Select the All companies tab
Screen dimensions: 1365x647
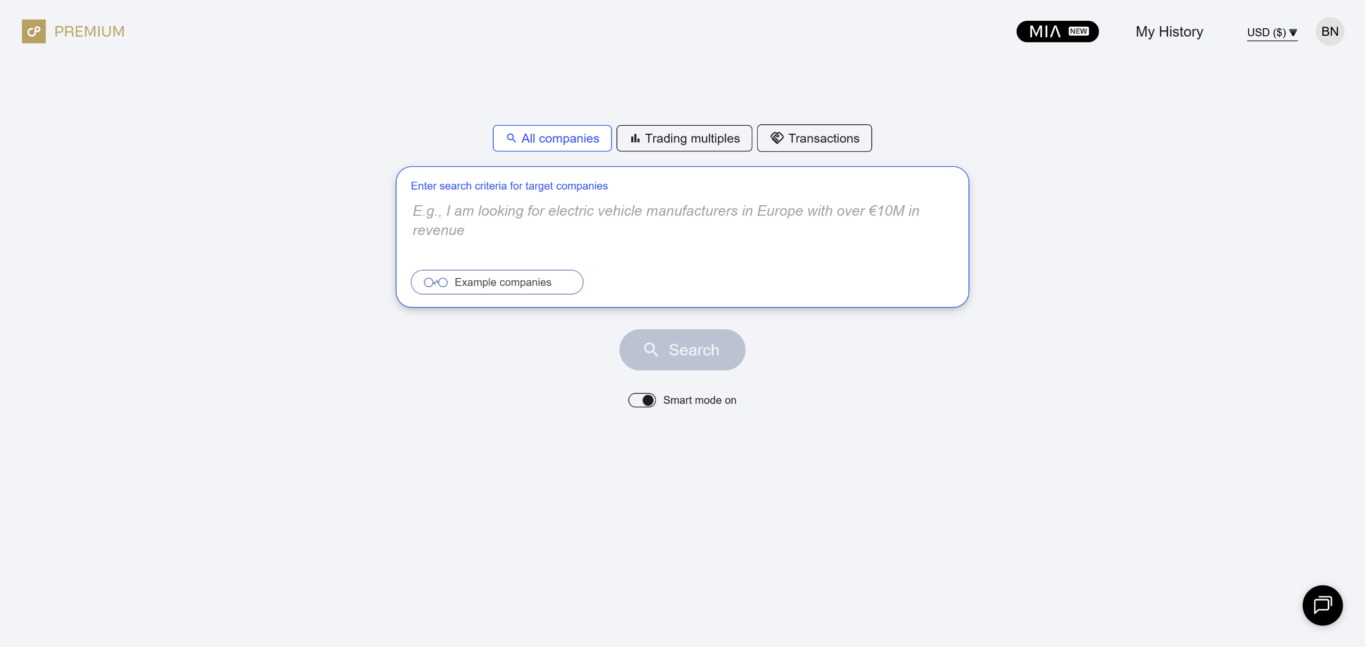click(x=552, y=139)
